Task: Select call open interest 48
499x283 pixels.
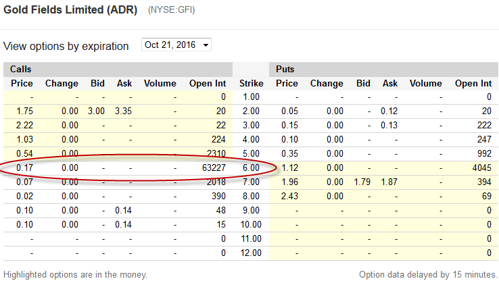Action: [x=221, y=210]
